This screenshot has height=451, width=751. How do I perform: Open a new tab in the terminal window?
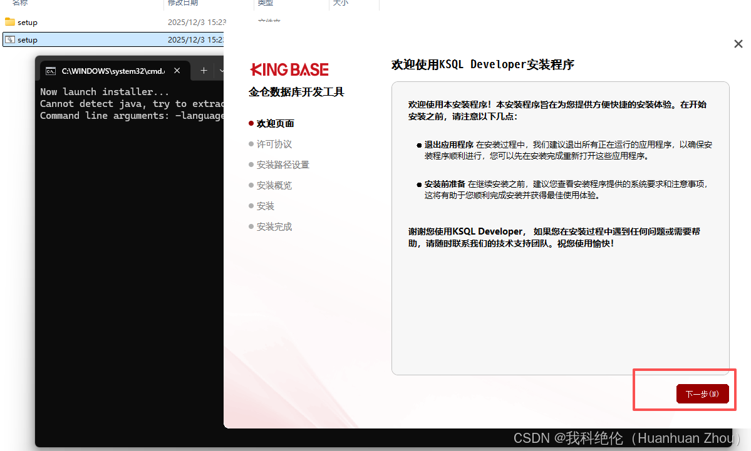(x=204, y=71)
